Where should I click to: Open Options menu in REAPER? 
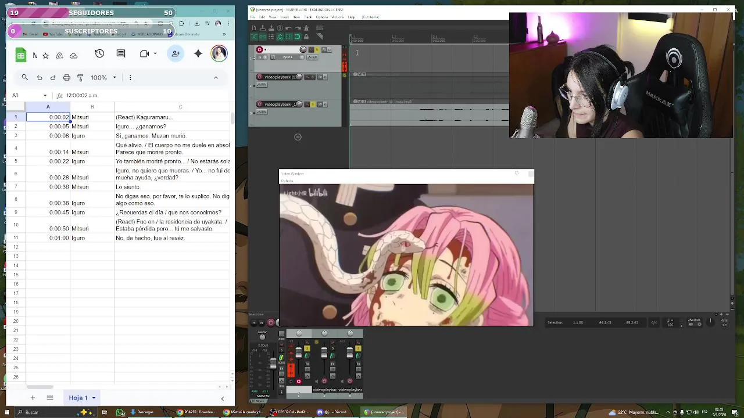tap(322, 17)
